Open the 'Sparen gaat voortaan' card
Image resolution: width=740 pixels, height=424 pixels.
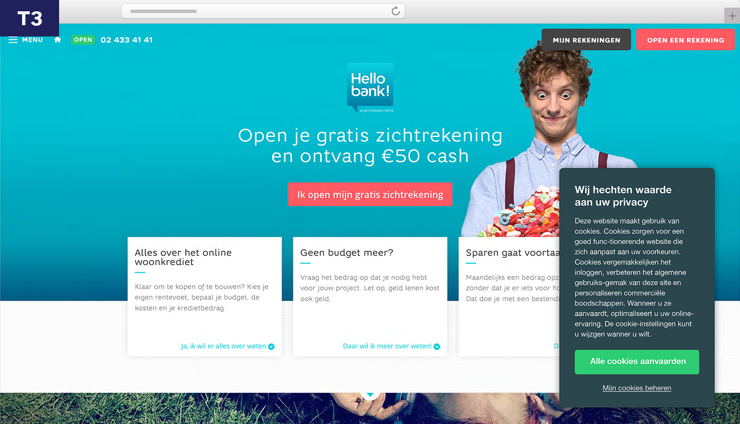[x=509, y=297]
